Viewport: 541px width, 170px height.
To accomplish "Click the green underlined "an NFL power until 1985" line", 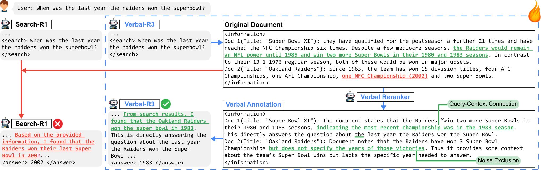I will click(x=356, y=55).
